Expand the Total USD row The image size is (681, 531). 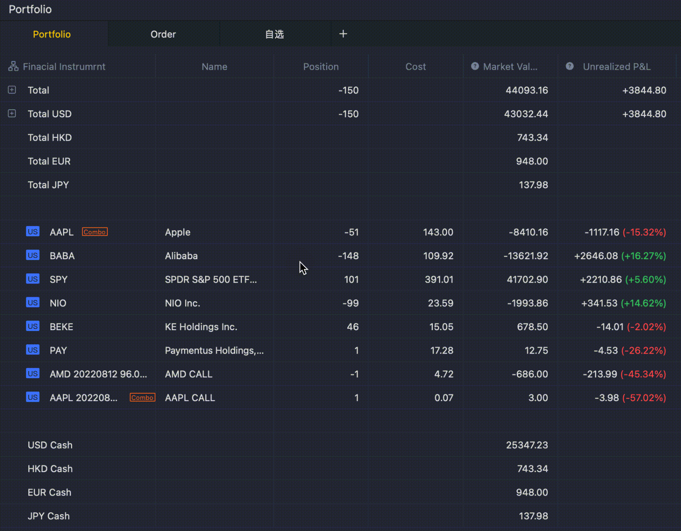pos(12,114)
